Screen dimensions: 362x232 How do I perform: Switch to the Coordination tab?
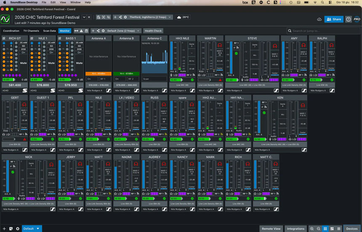pos(11,31)
